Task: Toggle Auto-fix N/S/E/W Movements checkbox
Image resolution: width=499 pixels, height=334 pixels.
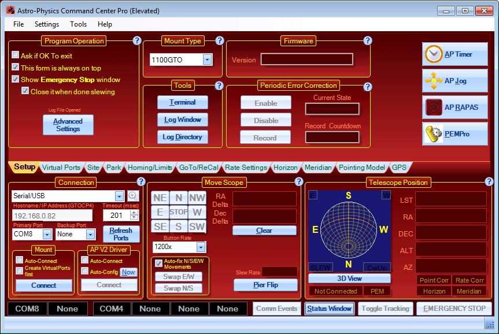Action: [158, 263]
